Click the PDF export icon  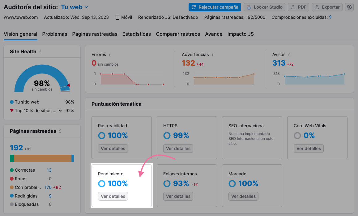click(293, 7)
